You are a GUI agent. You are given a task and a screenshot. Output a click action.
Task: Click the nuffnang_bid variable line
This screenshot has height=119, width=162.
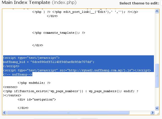tap(49, 62)
